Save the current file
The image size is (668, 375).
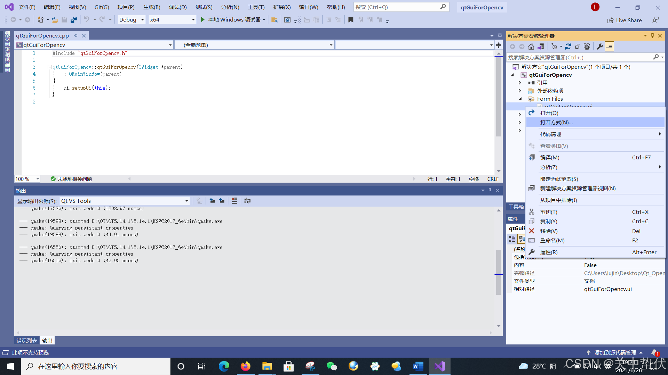coord(64,19)
